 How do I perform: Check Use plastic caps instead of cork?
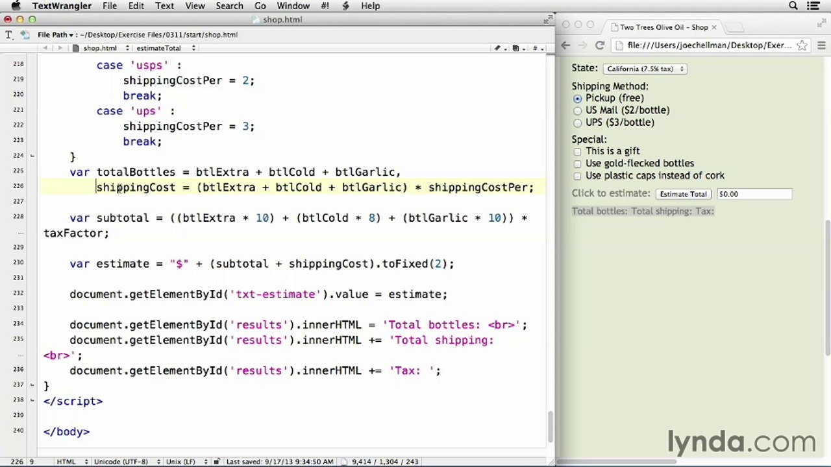coord(577,176)
